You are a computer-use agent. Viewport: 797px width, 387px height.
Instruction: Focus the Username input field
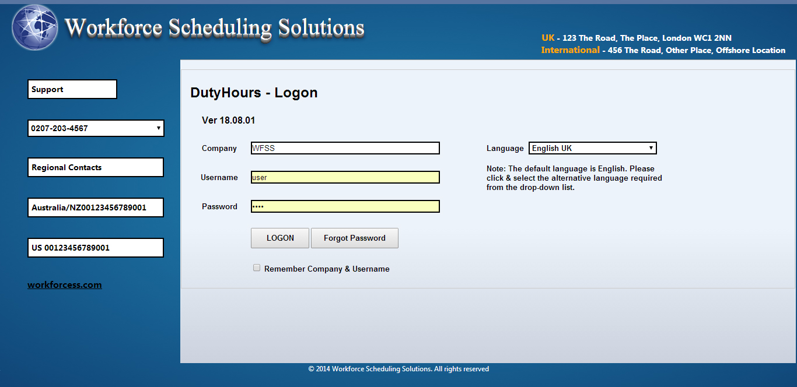coord(345,177)
